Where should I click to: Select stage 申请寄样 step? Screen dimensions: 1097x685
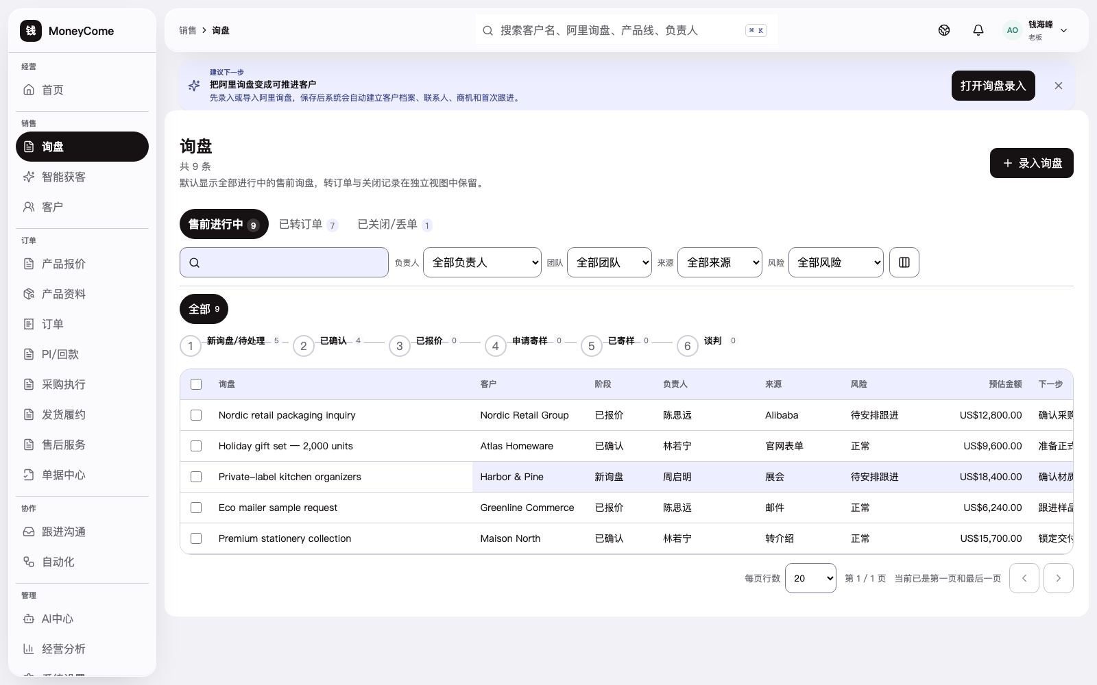click(x=524, y=345)
